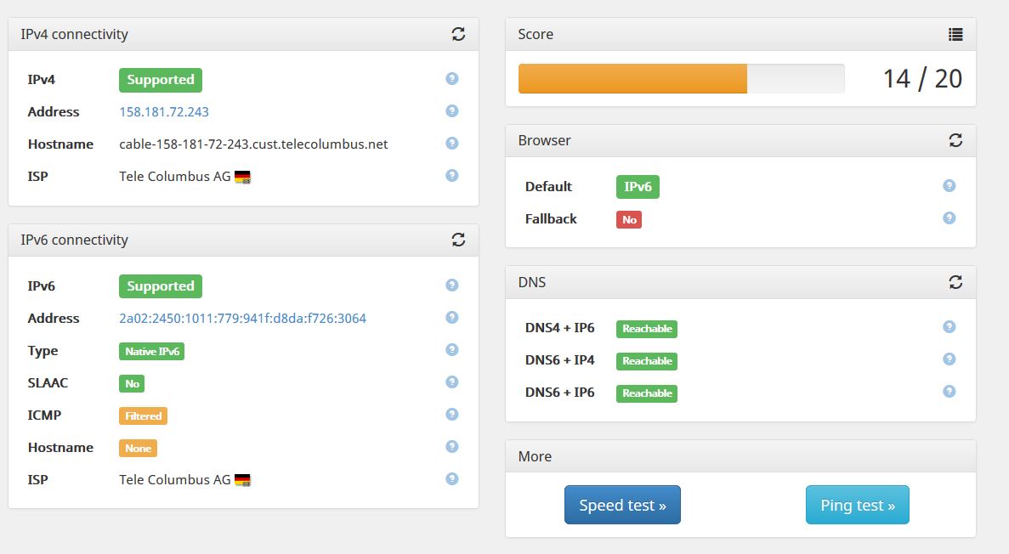1009x554 pixels.
Task: Click the Native IPv6 type badge
Action: [151, 351]
